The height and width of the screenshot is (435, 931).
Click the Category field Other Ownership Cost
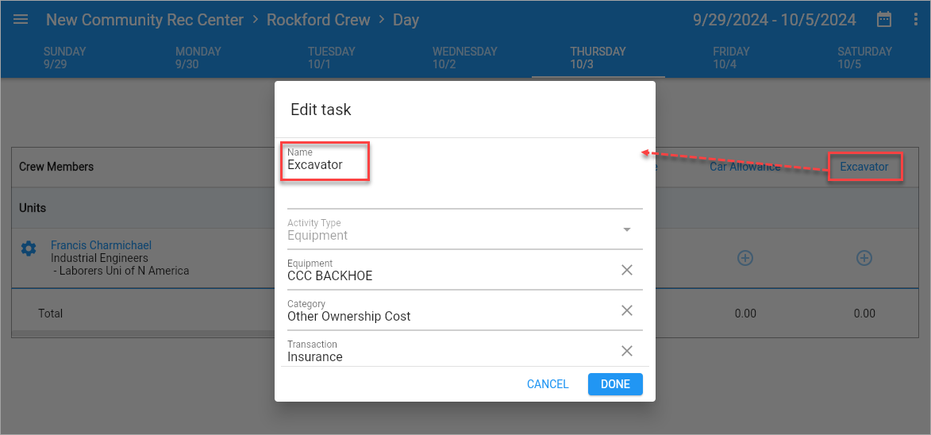(465, 311)
